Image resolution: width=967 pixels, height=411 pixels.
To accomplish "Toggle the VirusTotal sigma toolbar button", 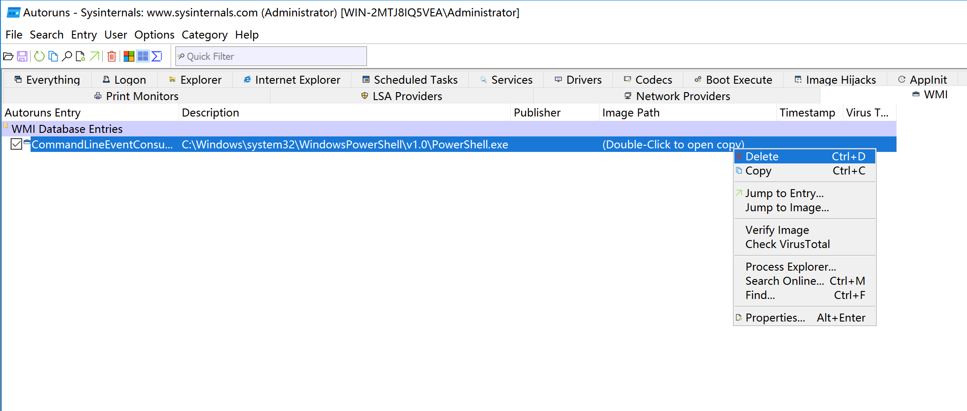I will pos(157,56).
